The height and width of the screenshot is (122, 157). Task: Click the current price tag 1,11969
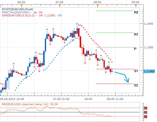pos(149,71)
